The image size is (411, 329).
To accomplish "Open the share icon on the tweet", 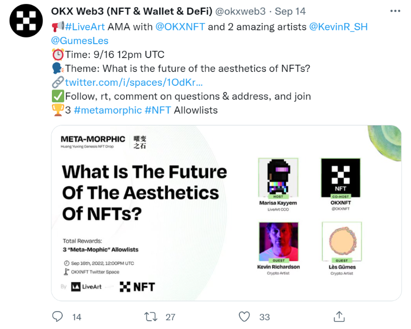I will click(x=339, y=317).
